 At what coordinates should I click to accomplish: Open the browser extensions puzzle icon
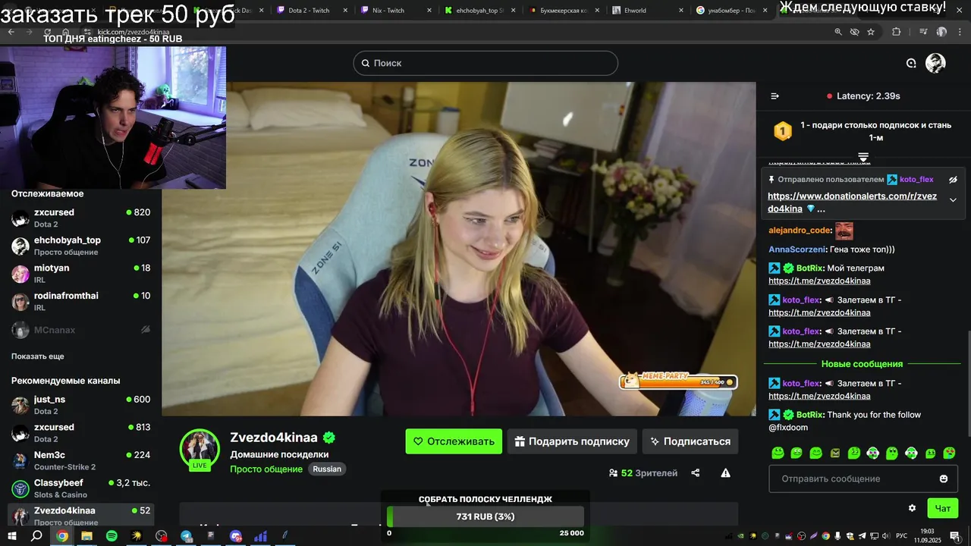tap(897, 32)
